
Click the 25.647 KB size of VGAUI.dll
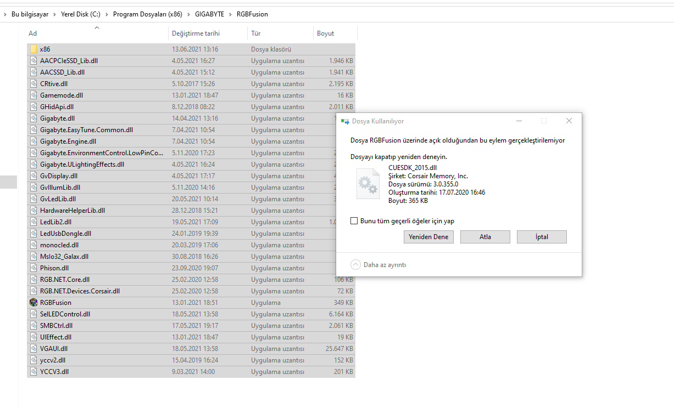(339, 349)
